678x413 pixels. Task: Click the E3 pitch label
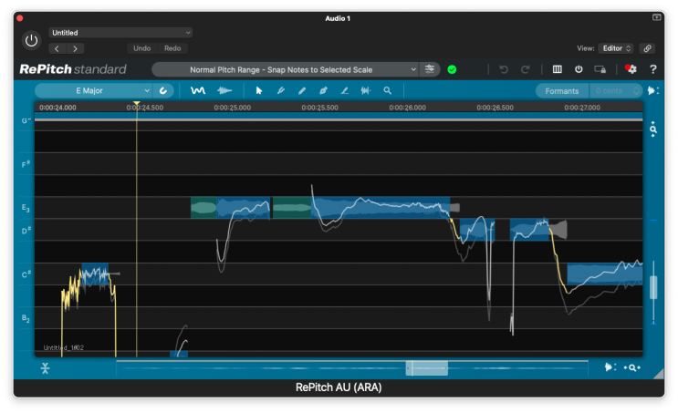26,208
